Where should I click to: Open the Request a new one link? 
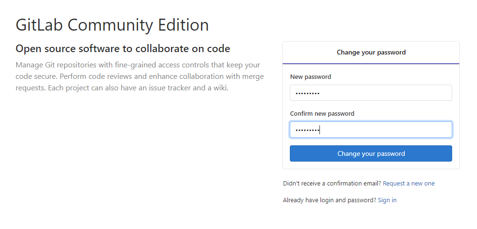pyautogui.click(x=409, y=184)
